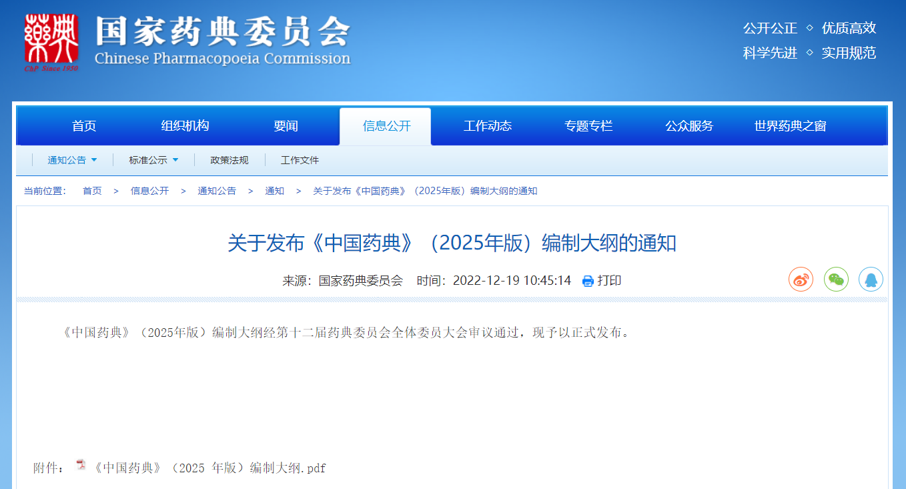
Task: Open 标准公示 in the sub-navigation bar
Action: tap(148, 160)
